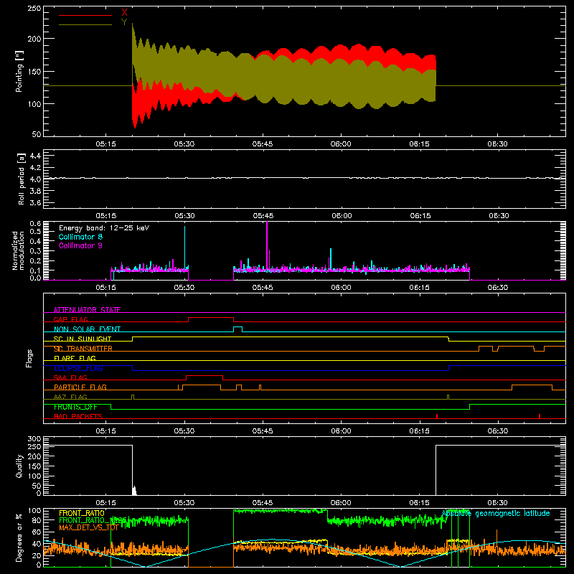The width and height of the screenshot is (574, 574).
Task: Click the tall cyan Collimator 8 spike
Action: tap(184, 248)
